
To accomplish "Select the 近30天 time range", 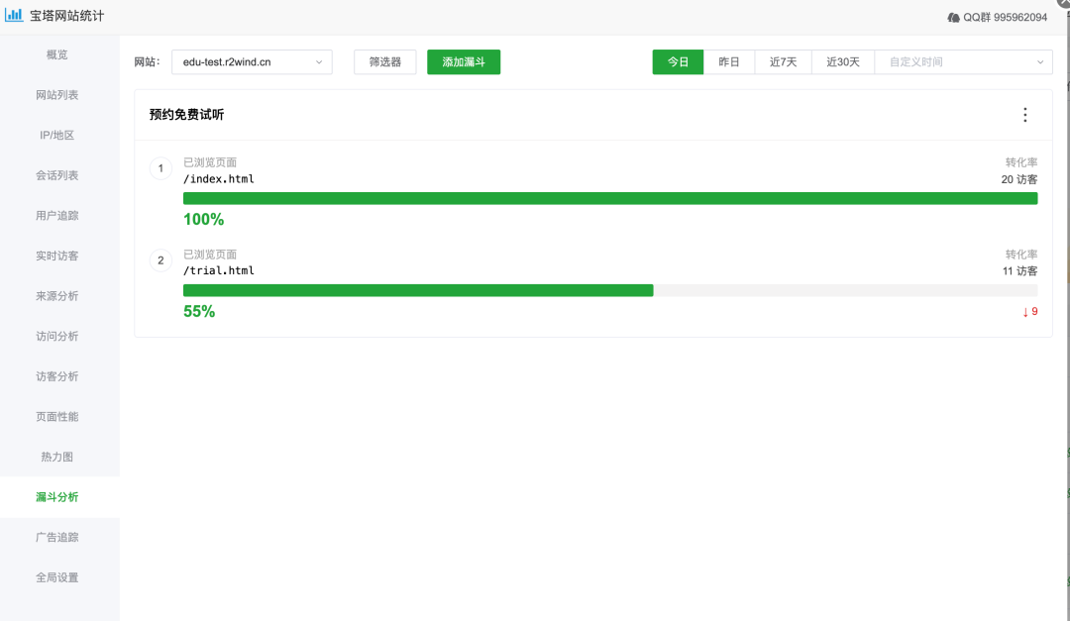I will tap(843, 62).
